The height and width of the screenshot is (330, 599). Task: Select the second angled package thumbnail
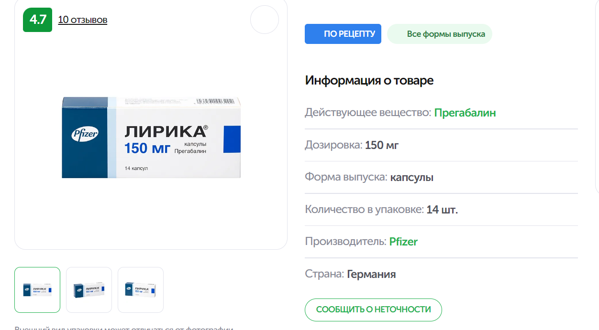point(89,290)
